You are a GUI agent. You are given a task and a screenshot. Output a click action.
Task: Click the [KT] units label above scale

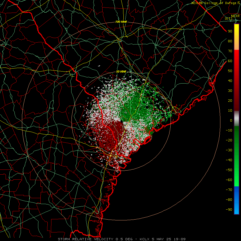pyautogui.click(x=229, y=18)
